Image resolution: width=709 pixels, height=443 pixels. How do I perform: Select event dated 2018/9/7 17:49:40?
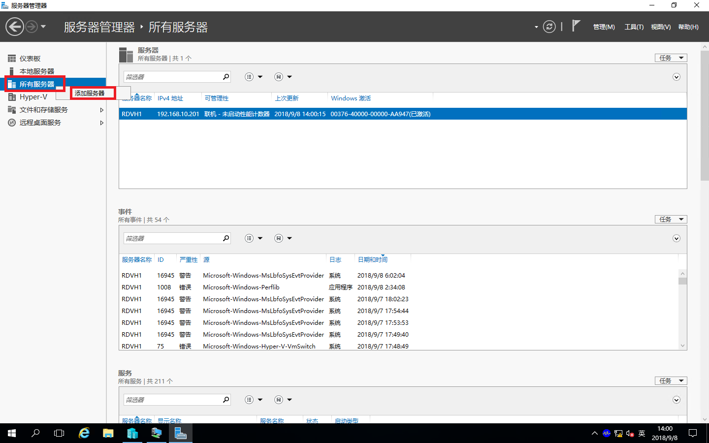click(398, 335)
